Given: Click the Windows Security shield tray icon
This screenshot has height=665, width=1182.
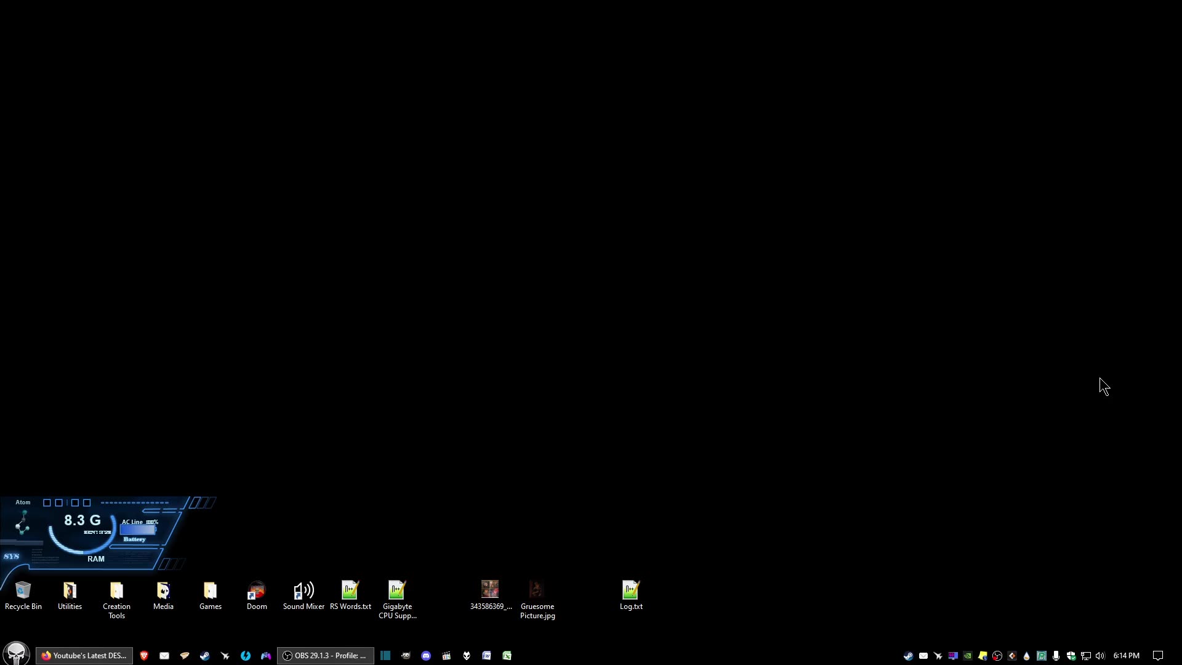Looking at the screenshot, I should click(1071, 656).
